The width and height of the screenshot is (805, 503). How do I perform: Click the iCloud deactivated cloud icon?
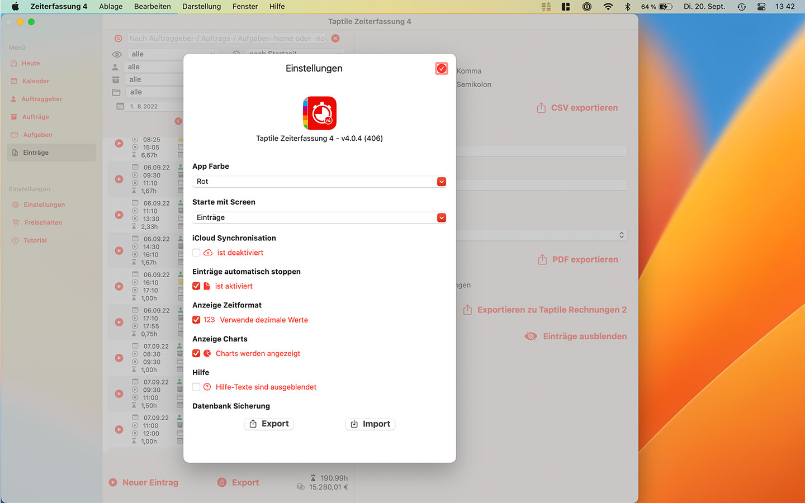(x=208, y=253)
